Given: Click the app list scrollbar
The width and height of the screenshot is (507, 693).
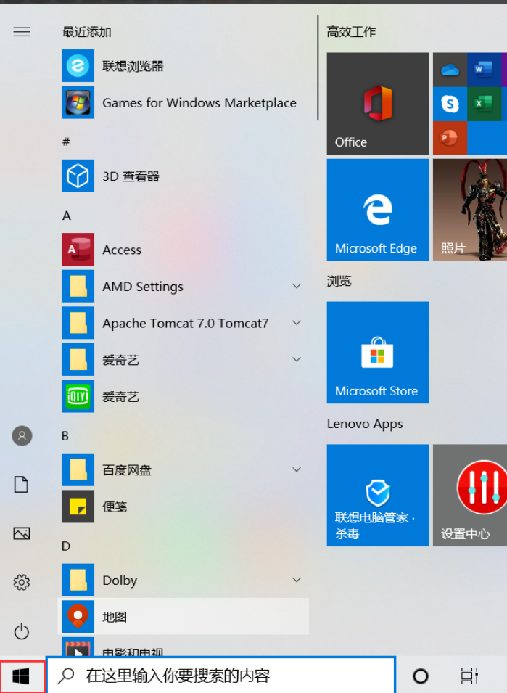Looking at the screenshot, I should (x=318, y=67).
